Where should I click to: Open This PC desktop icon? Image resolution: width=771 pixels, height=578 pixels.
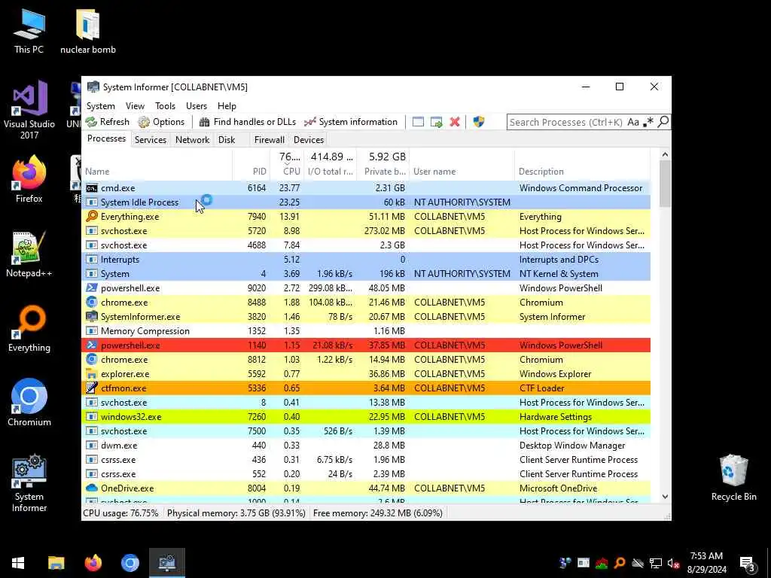29,30
